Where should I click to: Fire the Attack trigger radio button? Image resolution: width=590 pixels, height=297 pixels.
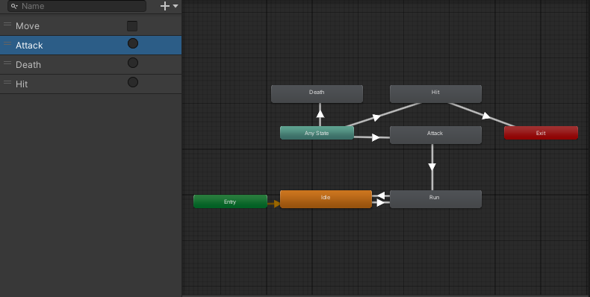point(133,43)
